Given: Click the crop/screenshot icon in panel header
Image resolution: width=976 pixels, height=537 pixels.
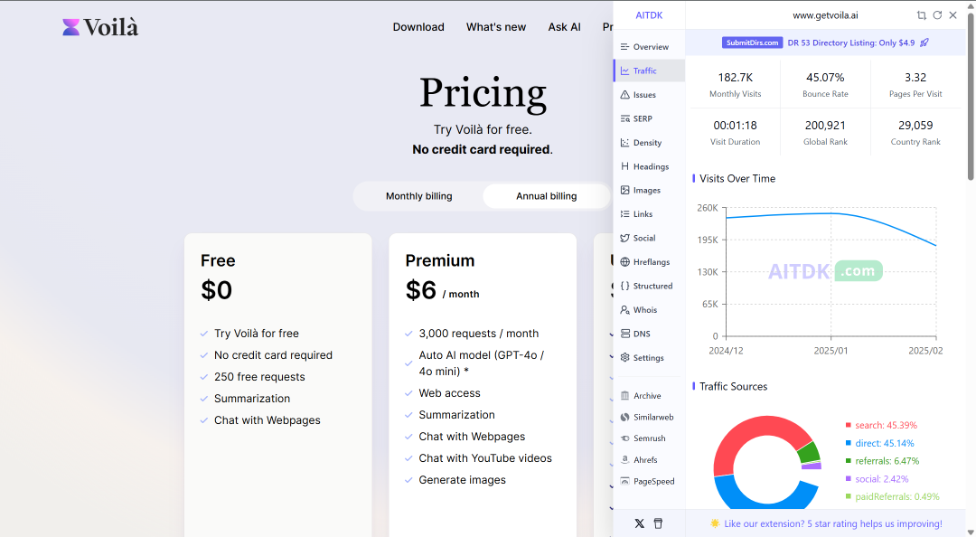Looking at the screenshot, I should pos(921,15).
